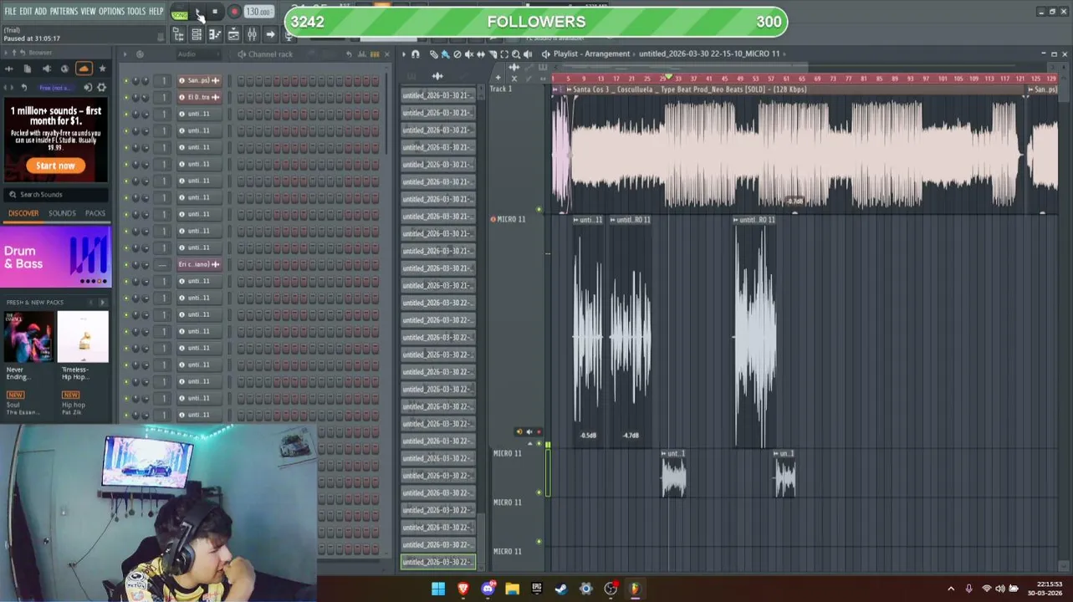The image size is (1073, 602).
Task: Click the SoundCloud-style cloud tab in Browser
Action: pos(84,69)
